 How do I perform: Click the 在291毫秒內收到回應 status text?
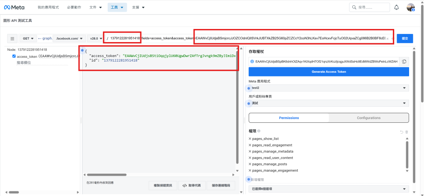[x=100, y=183]
